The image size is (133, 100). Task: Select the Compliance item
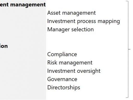62,54
